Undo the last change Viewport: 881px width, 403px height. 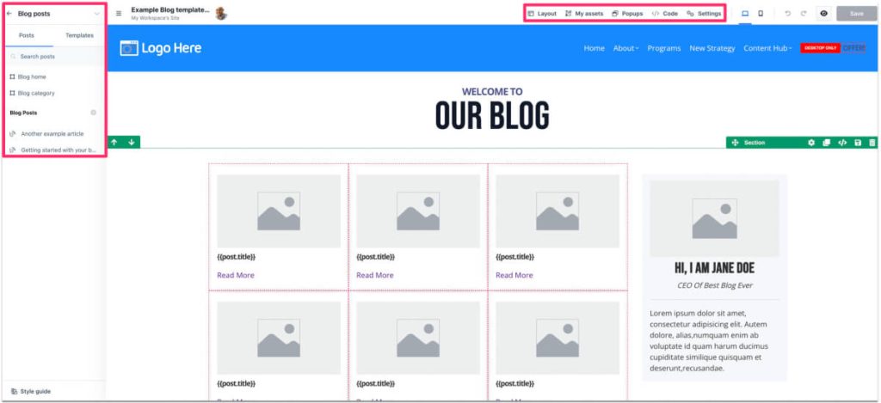click(788, 14)
